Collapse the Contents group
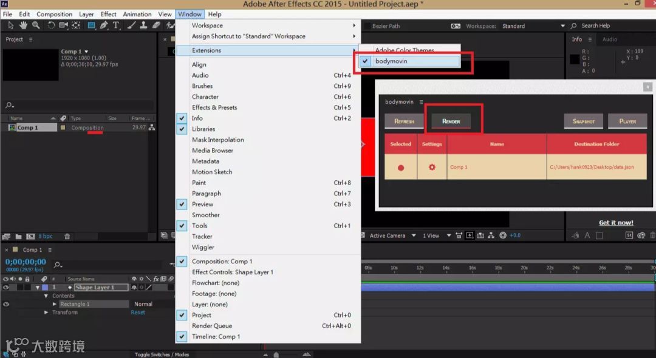656x358 pixels. coord(46,296)
